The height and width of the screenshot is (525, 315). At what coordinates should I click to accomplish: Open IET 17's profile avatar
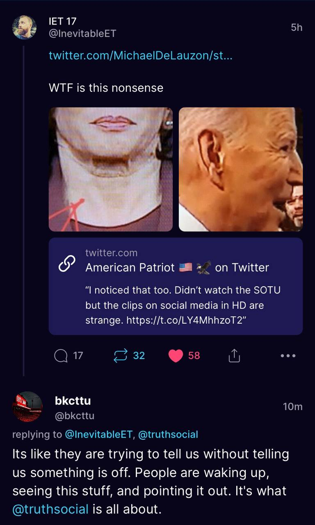tap(25, 27)
